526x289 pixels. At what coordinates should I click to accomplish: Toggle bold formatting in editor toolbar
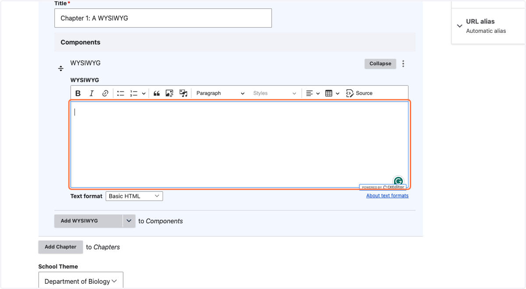(x=78, y=93)
